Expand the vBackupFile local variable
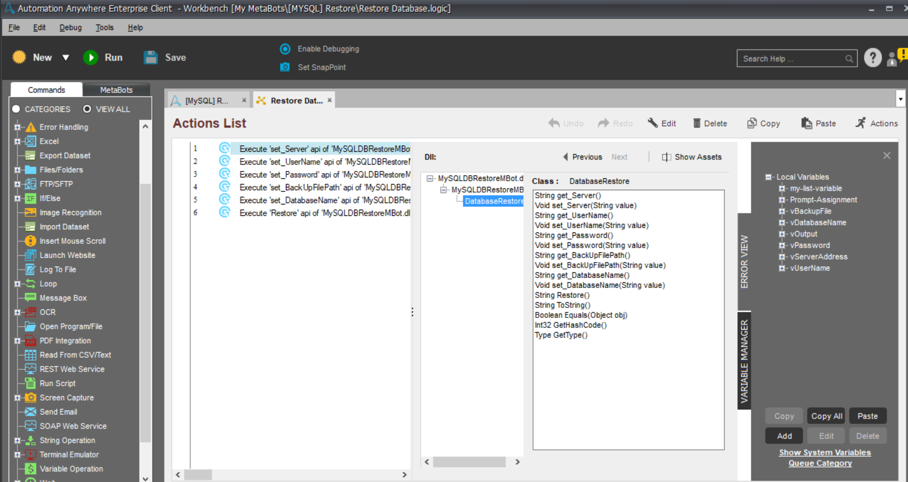Viewport: 908px width, 482px height. pyautogui.click(x=781, y=211)
